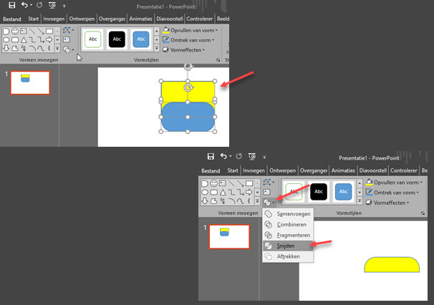
Task: Choose Snijden from merge shapes menu
Action: pyautogui.click(x=288, y=246)
